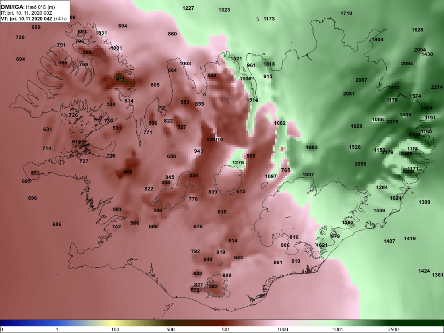Click the map value 1173
Viewport: 444px width, 333px height.
269,19
